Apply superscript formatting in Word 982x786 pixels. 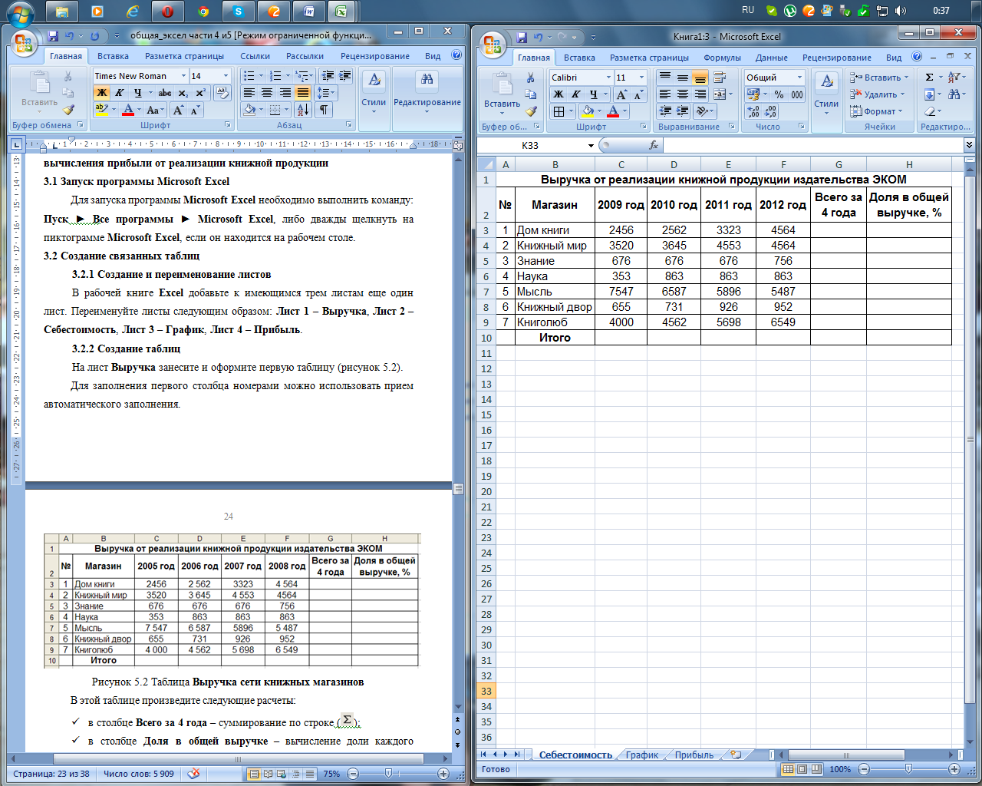[x=200, y=93]
